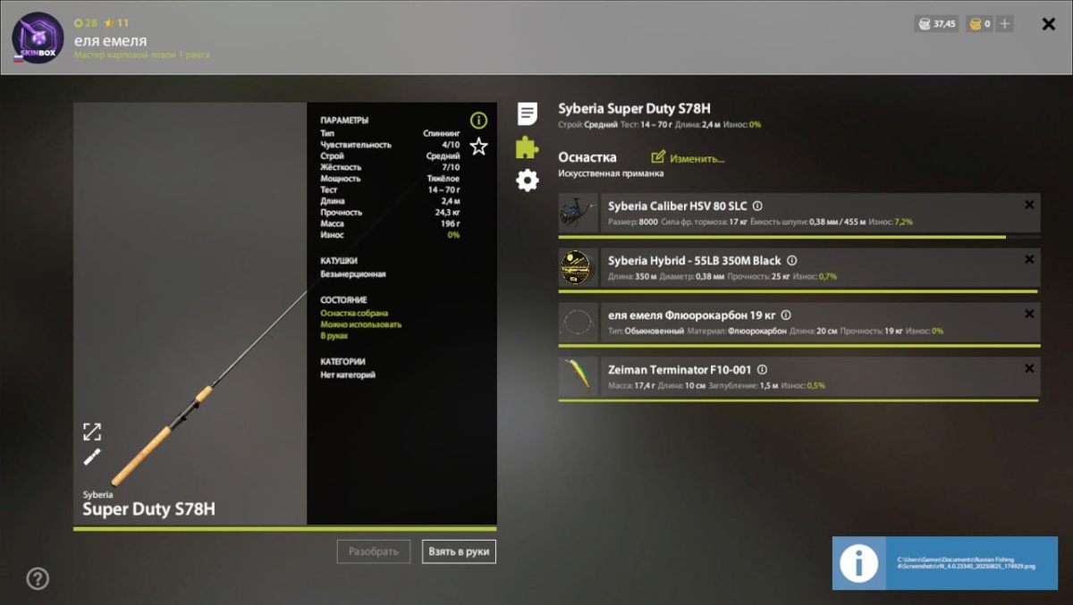Click the КАТУШКИ section heading
The image size is (1073, 605).
(339, 261)
